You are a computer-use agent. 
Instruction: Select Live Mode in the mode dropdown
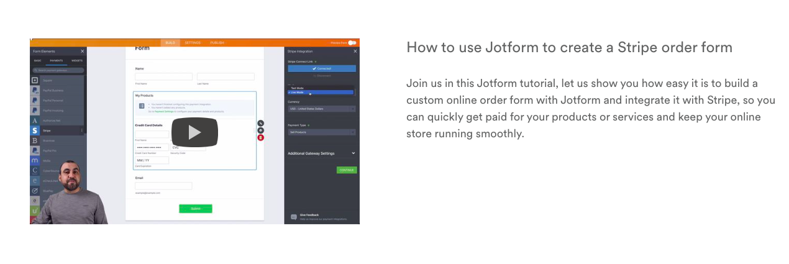[321, 93]
